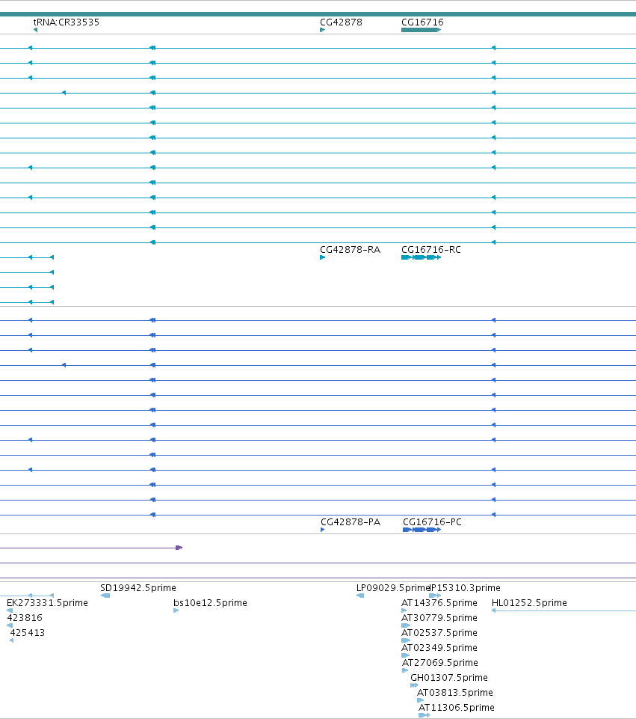Select the LP15310.3prime EST label
Image resolution: width=636 pixels, height=719 pixels.
click(x=465, y=588)
